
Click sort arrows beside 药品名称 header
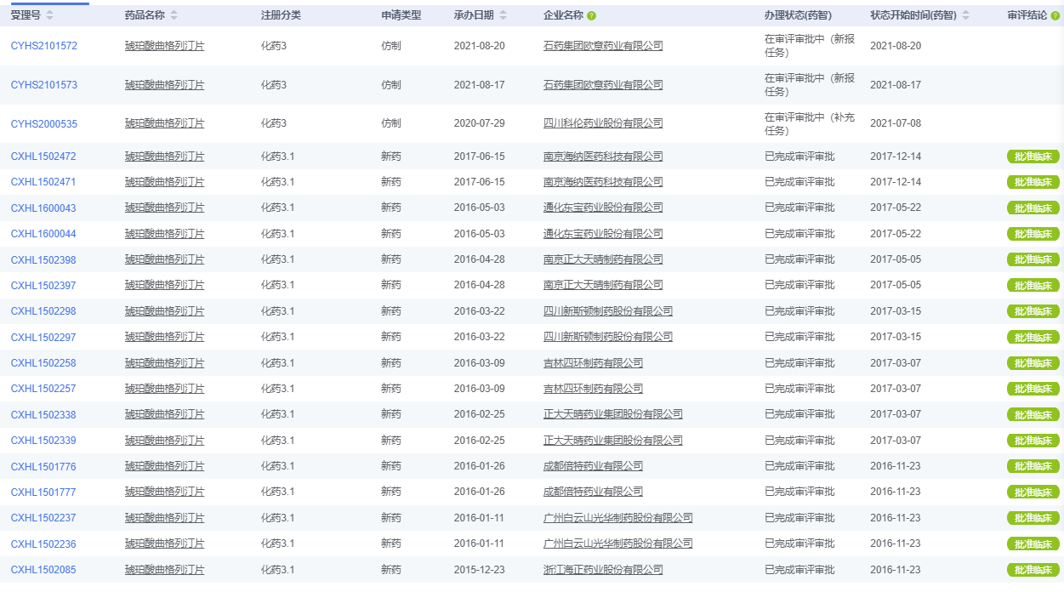pyautogui.click(x=174, y=15)
